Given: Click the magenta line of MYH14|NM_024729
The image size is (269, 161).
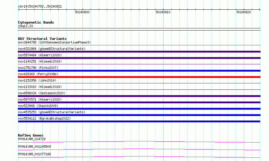Looking at the screenshot, I should point(139,141).
